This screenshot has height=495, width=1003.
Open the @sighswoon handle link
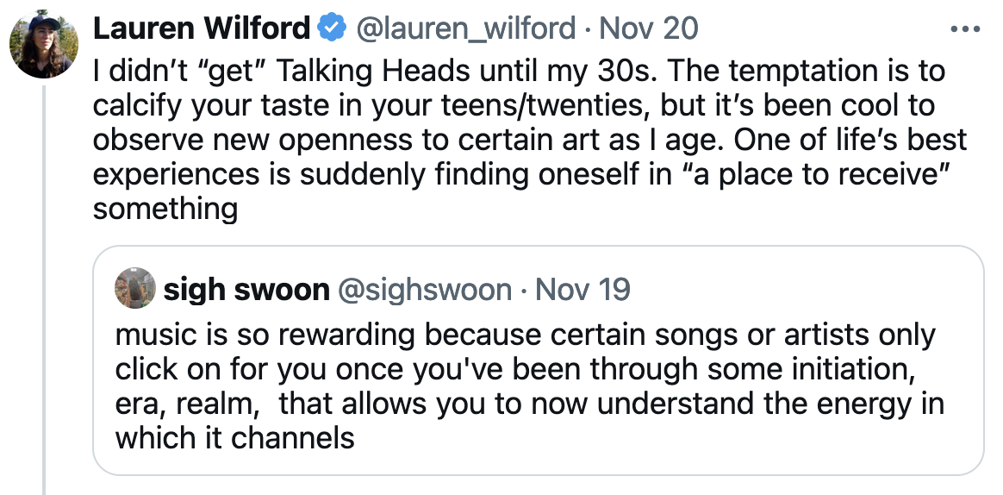click(427, 290)
